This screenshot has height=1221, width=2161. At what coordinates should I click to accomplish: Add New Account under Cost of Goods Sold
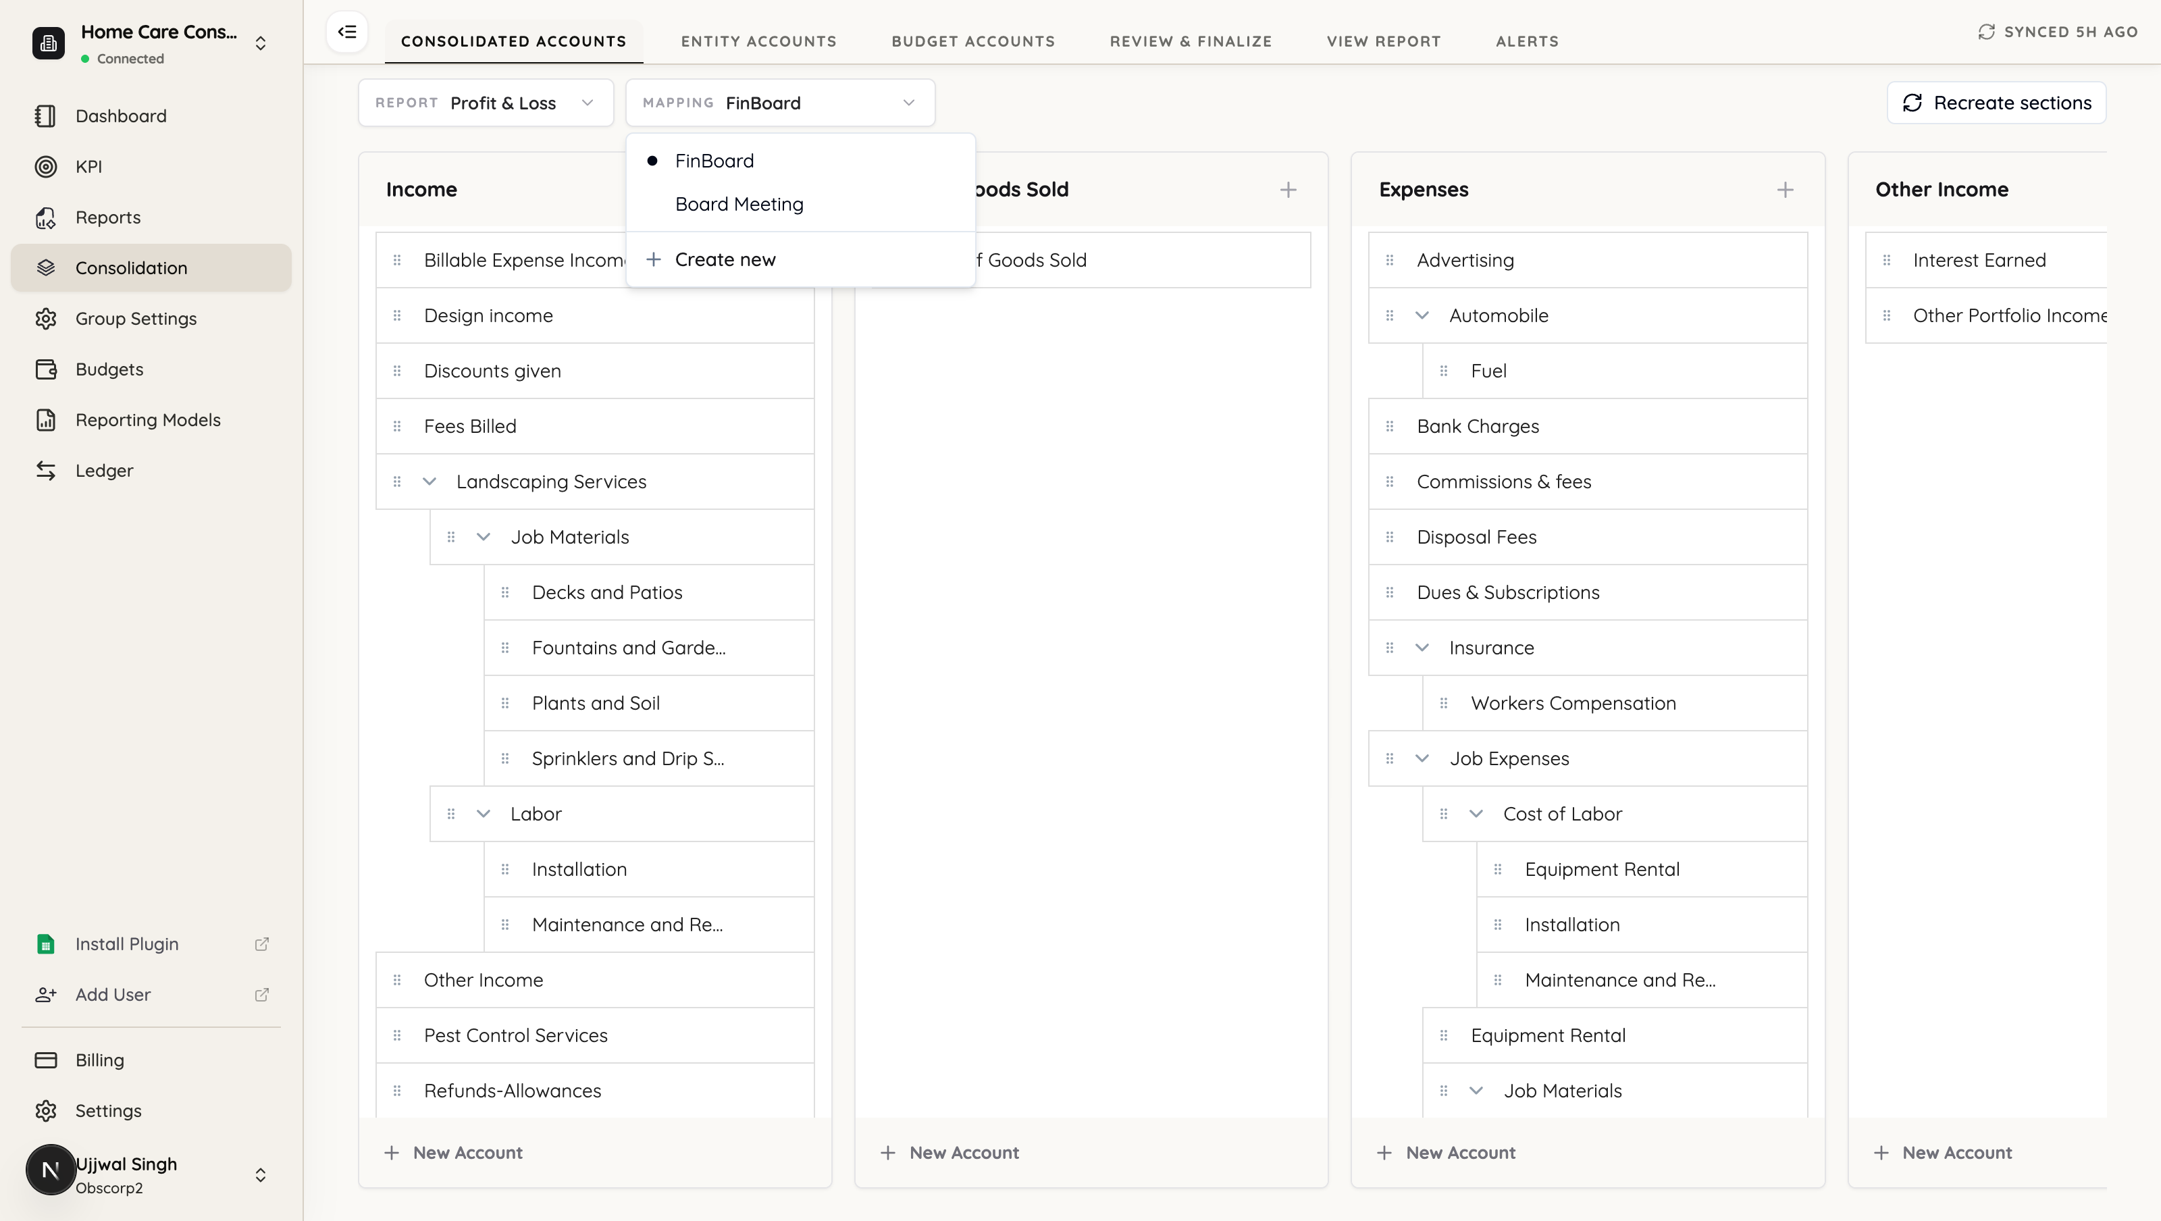click(949, 1153)
